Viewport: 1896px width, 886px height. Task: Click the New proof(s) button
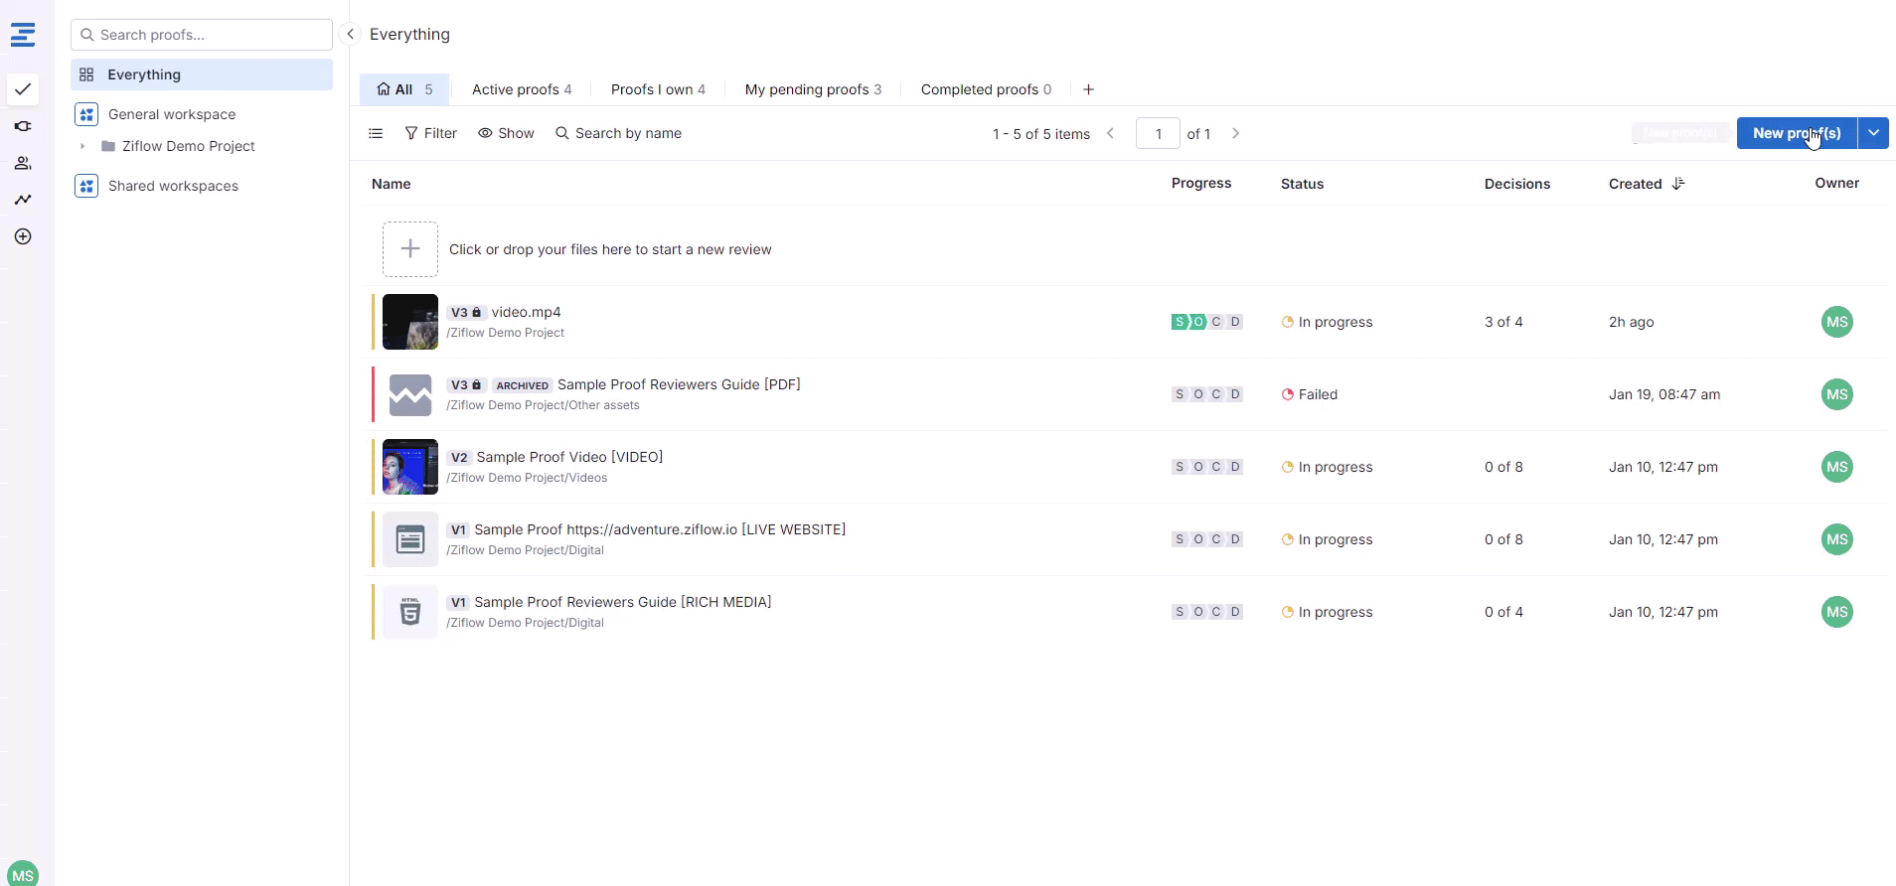pos(1796,133)
